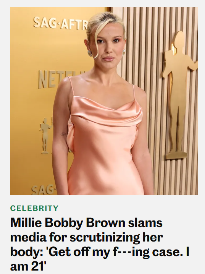Click the large gold Actor statue silhouette

click(179, 95)
